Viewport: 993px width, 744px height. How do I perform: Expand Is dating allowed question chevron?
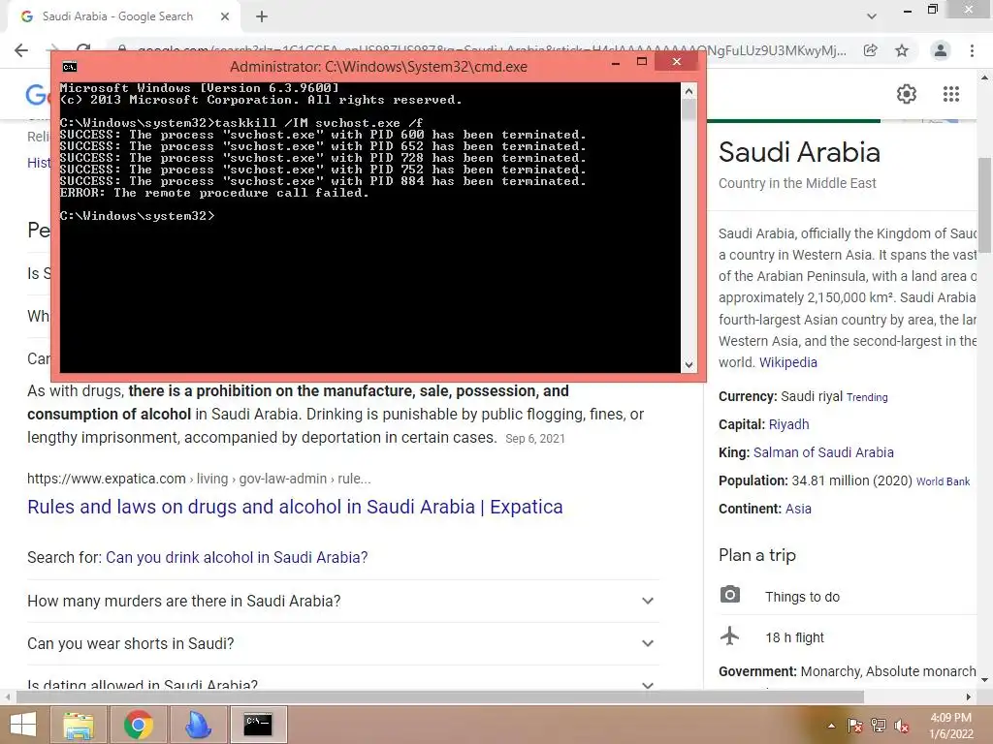(647, 685)
